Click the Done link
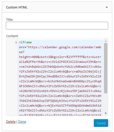This screenshot has height=132, width=114. [22, 121]
